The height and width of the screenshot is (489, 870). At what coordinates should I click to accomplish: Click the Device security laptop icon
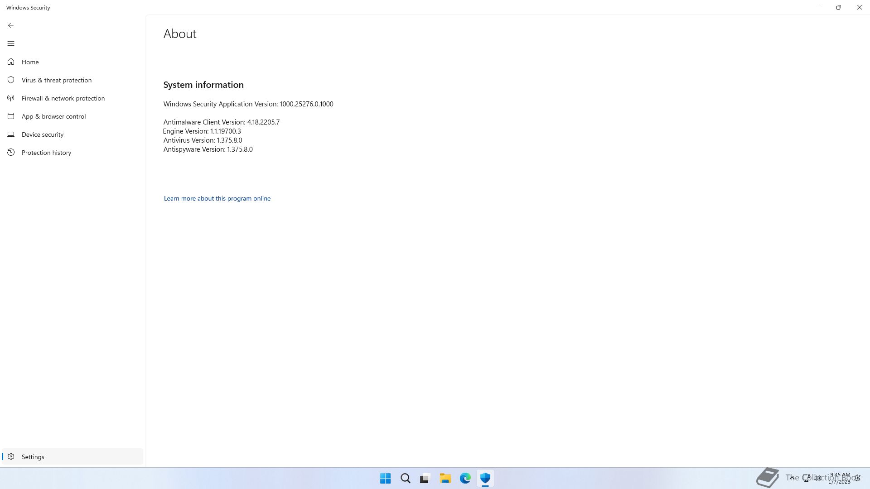pos(11,134)
